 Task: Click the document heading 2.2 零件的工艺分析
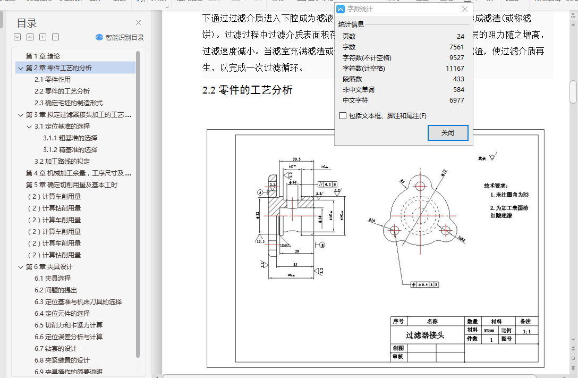click(x=248, y=90)
